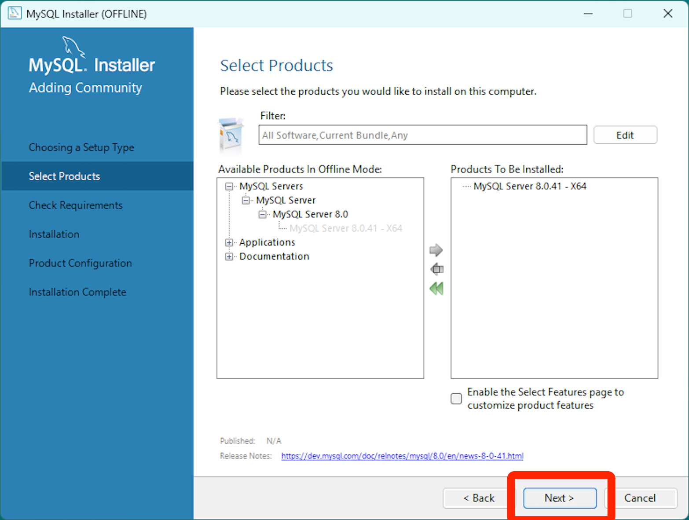The image size is (689, 520).
Task: Select MySQL Server 8.0.41 - X64 in available products
Action: click(x=346, y=228)
